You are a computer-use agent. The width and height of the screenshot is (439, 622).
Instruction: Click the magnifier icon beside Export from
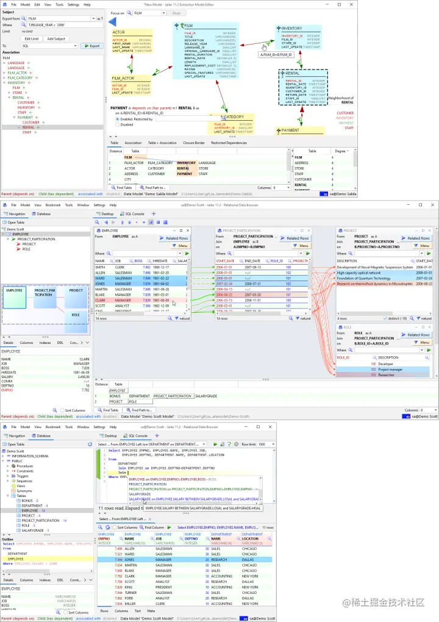click(x=23, y=19)
